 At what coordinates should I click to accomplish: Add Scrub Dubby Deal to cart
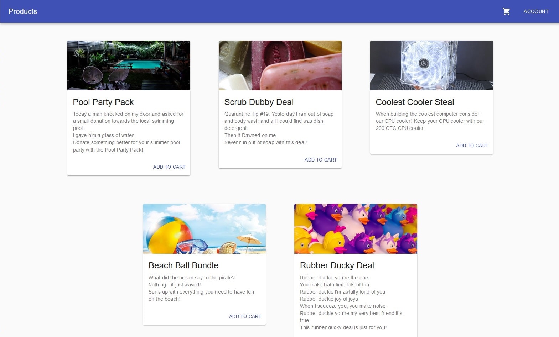click(x=320, y=160)
